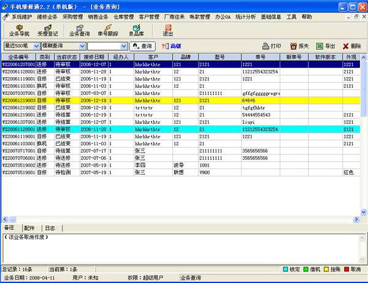The width and height of the screenshot is (368, 283).
Task: Expand the 最近500笔 dropdown
Action: [36, 46]
